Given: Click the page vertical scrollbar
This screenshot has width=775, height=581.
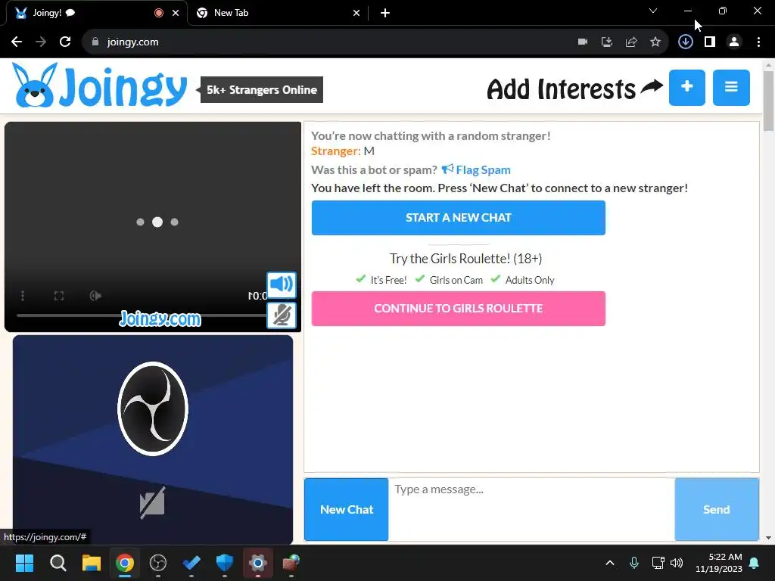Looking at the screenshot, I should click(x=768, y=101).
